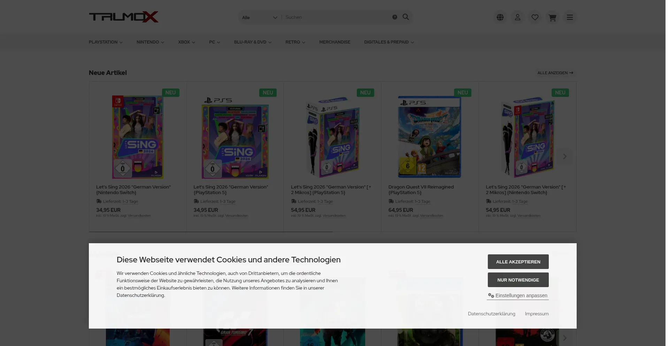Expand the PC menu
669x346 pixels.
tap(214, 42)
